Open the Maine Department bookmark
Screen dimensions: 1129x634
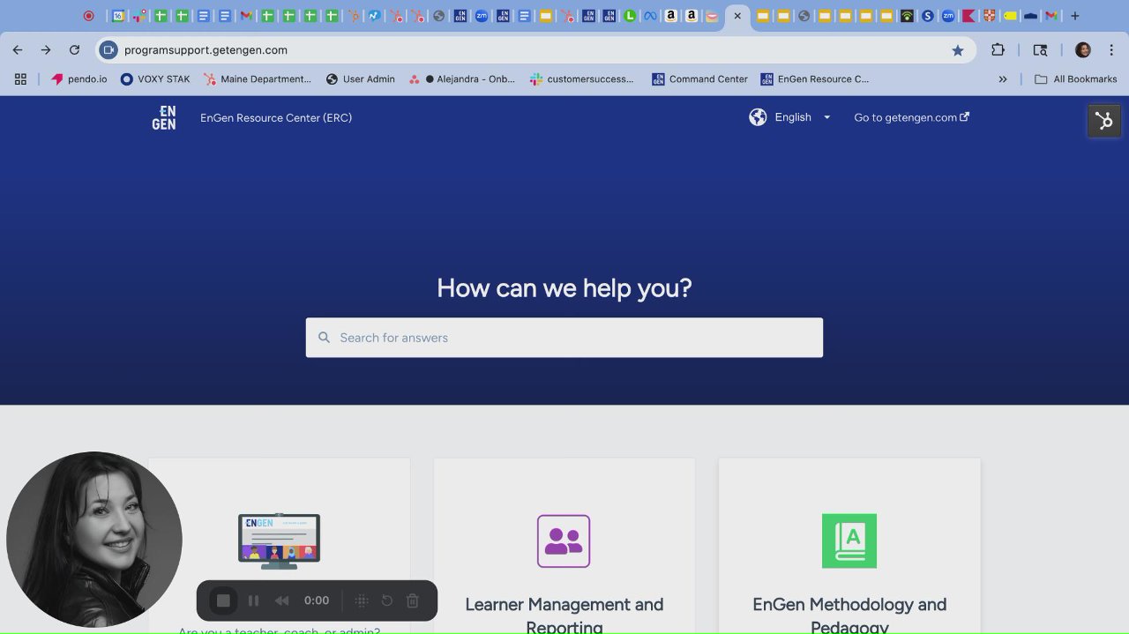point(258,78)
